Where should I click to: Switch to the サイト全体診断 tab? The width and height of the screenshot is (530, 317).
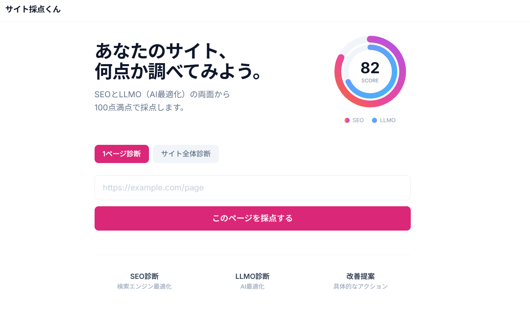[x=186, y=154]
